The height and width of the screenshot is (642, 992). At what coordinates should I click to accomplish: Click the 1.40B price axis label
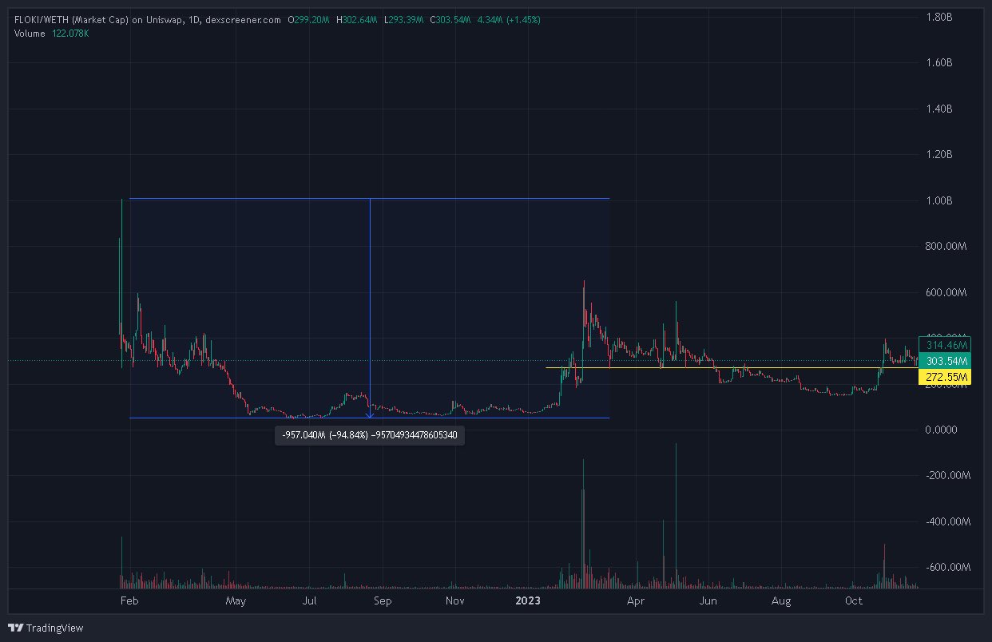click(x=938, y=109)
